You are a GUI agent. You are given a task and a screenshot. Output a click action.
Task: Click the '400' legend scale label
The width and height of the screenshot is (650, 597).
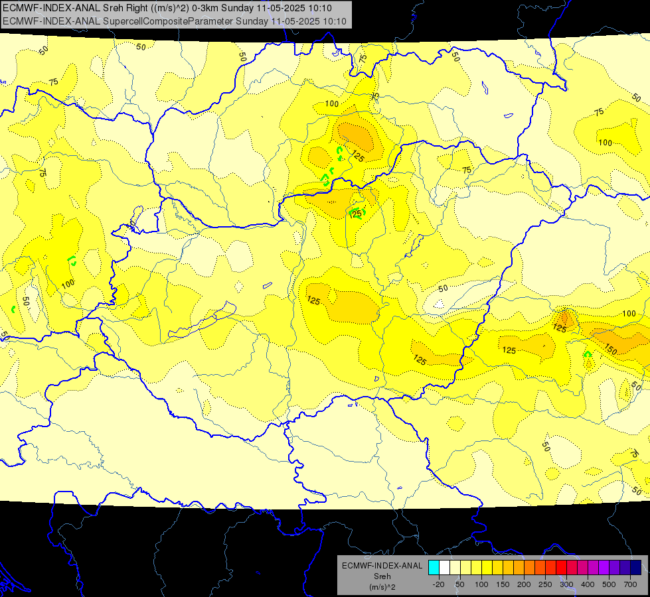point(588,584)
